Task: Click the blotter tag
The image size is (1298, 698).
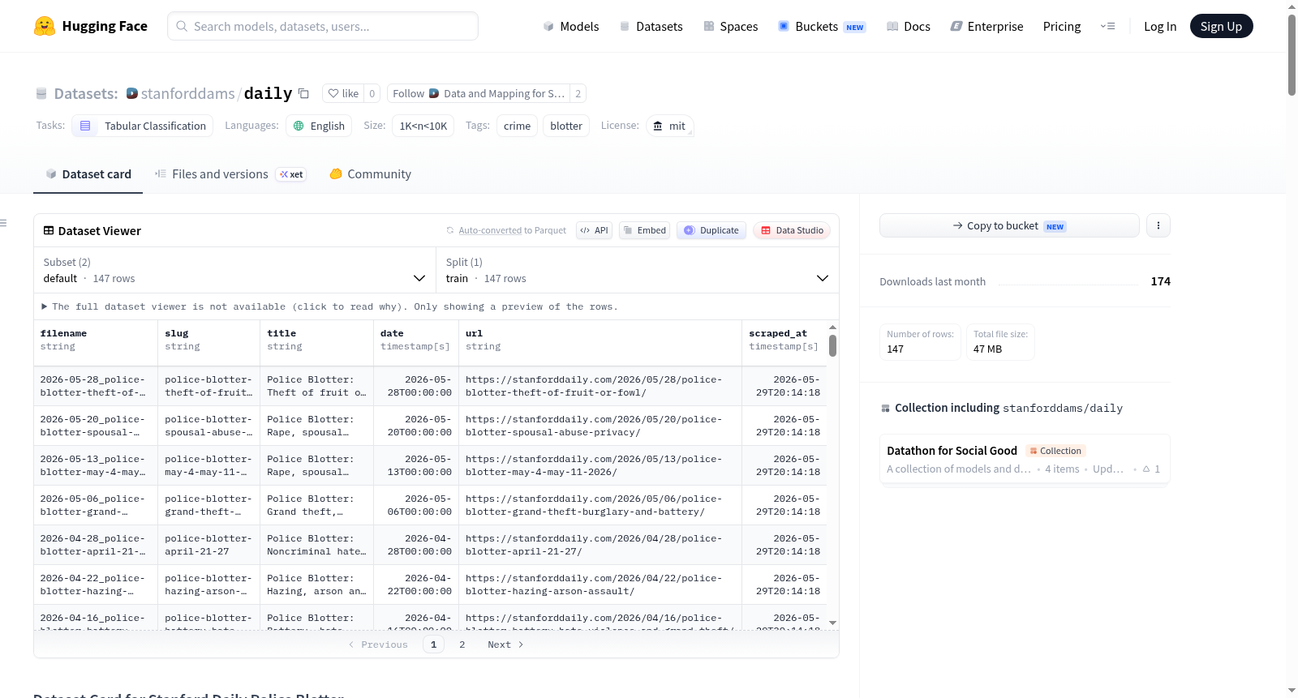Action: tap(566, 126)
